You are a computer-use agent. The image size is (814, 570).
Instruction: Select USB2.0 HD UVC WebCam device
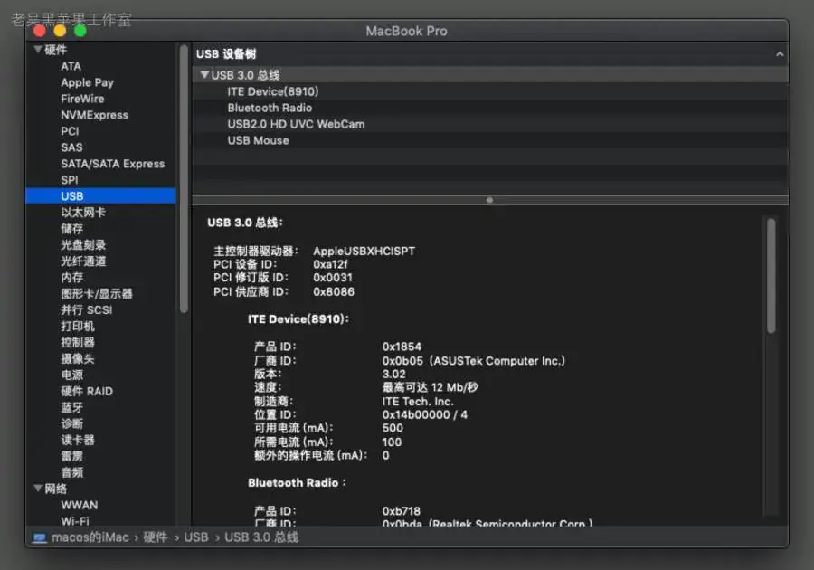click(x=296, y=124)
